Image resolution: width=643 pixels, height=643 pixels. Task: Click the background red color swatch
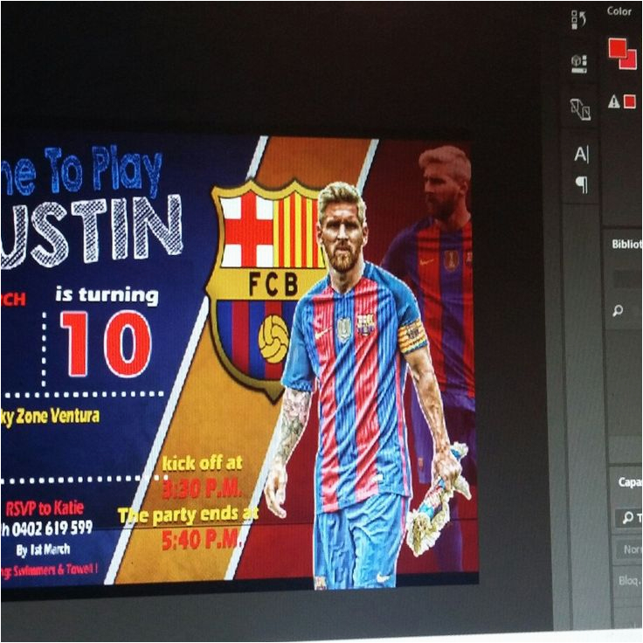coord(630,60)
